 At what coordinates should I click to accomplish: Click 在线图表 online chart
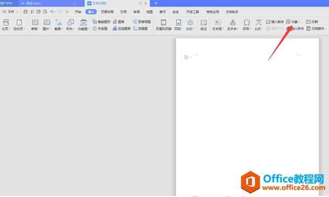[x=122, y=29]
